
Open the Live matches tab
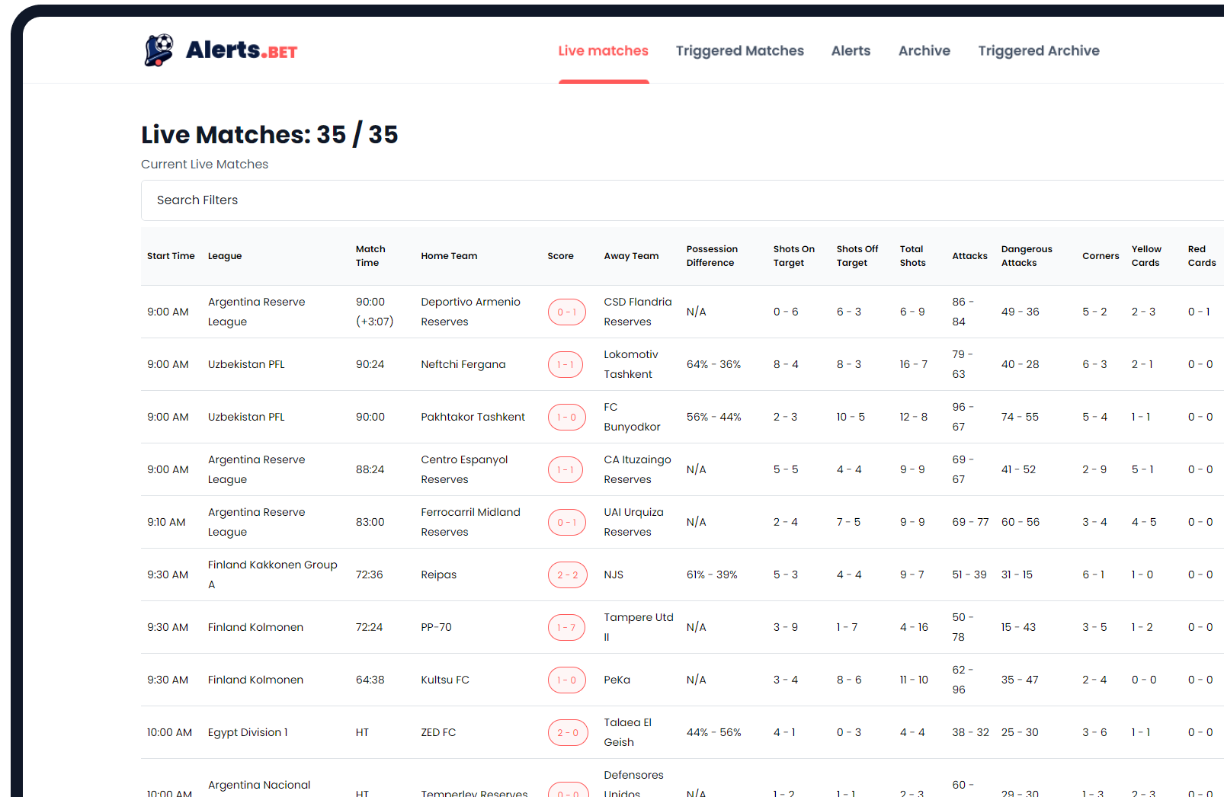click(x=603, y=51)
